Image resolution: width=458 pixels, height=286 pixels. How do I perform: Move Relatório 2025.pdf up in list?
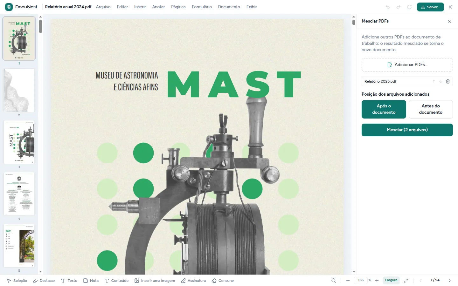(434, 81)
